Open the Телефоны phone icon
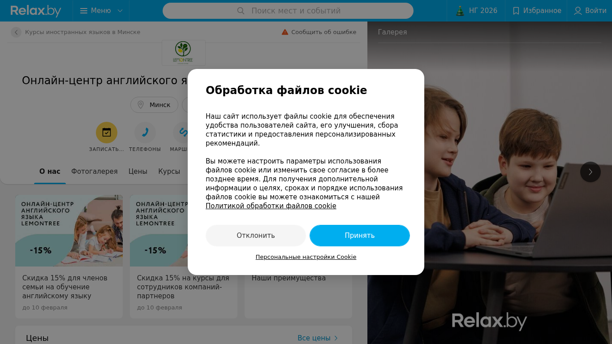 pos(145,133)
